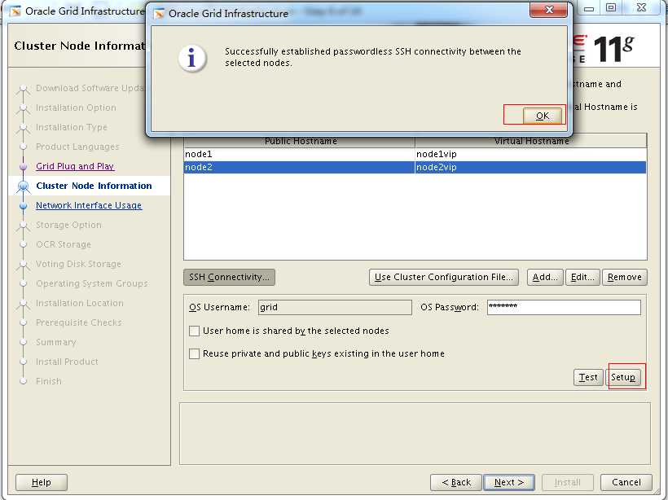
Task: Click the dialog window title icon
Action: 159,14
